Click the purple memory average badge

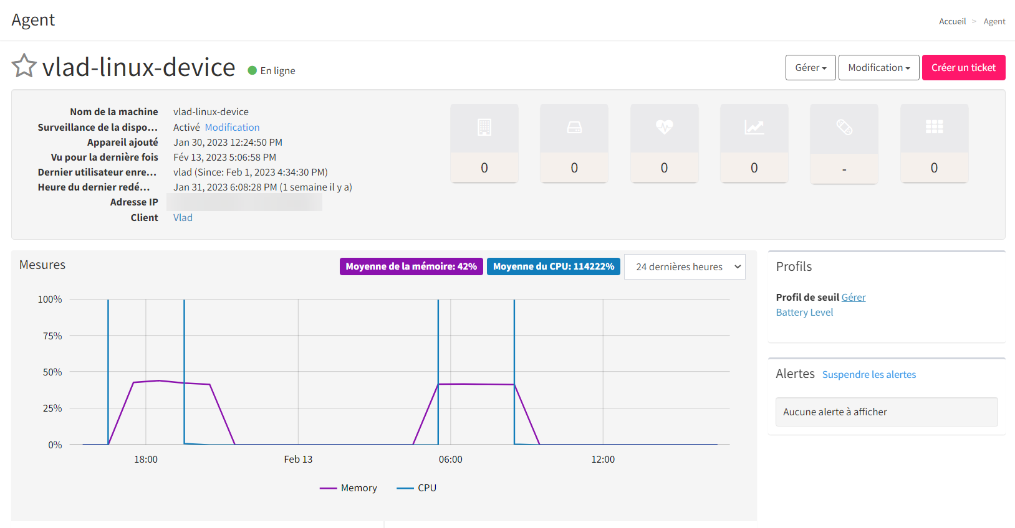coord(411,266)
